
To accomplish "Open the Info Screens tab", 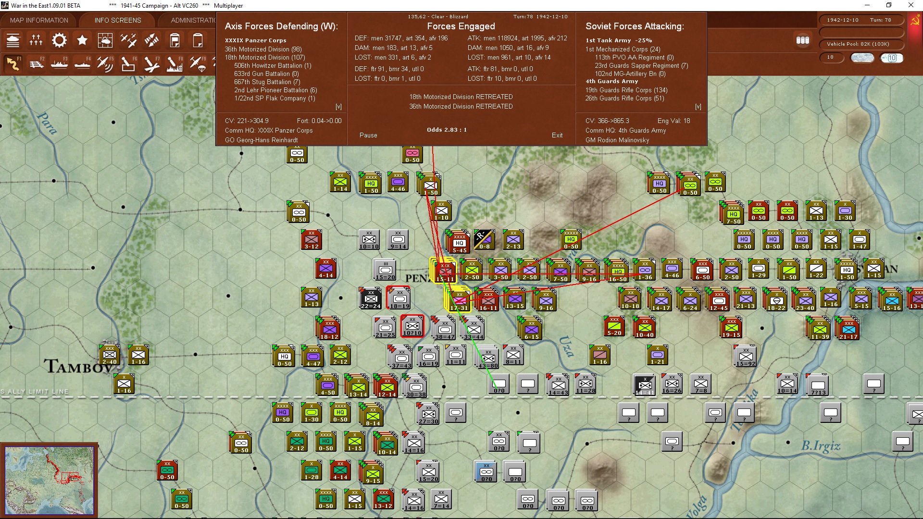I will coord(118,20).
